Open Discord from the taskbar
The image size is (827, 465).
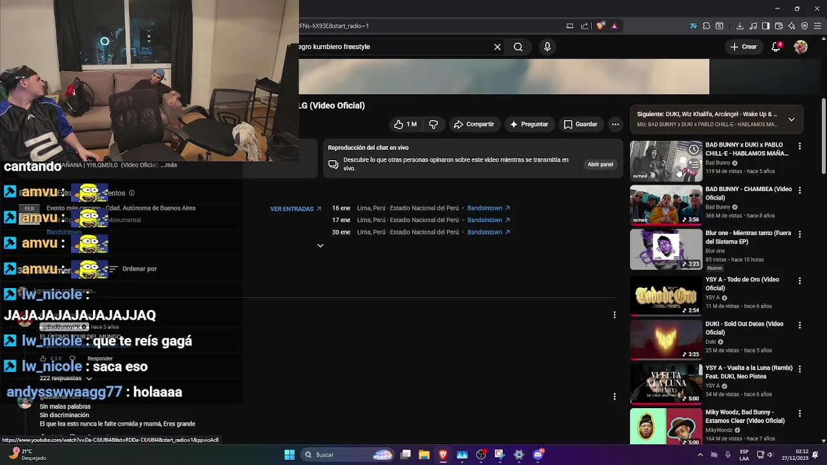tap(538, 455)
